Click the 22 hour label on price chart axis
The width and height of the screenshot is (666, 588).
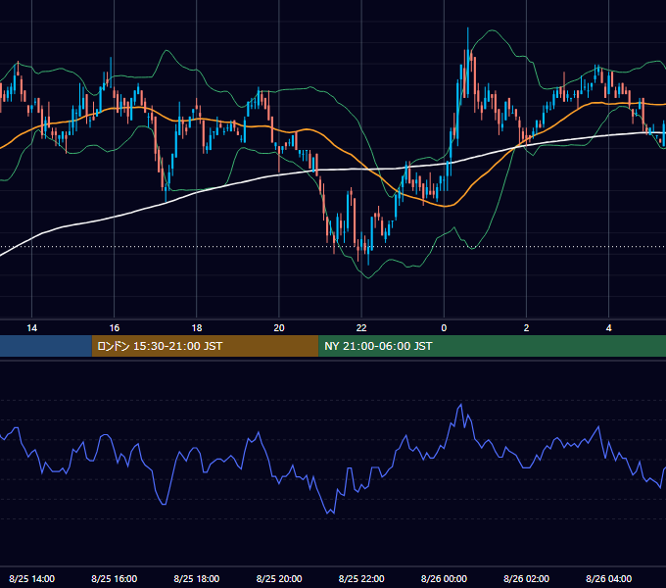(361, 328)
